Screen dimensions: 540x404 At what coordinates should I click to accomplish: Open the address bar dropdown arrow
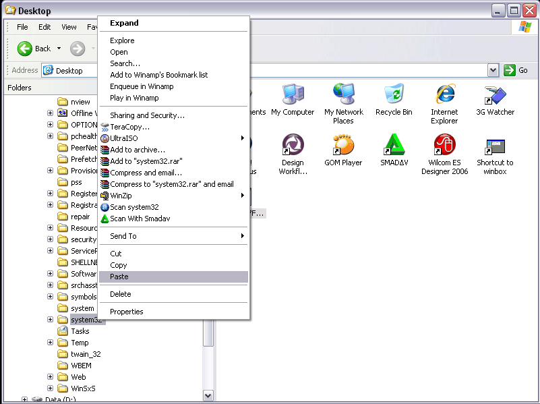click(x=493, y=70)
